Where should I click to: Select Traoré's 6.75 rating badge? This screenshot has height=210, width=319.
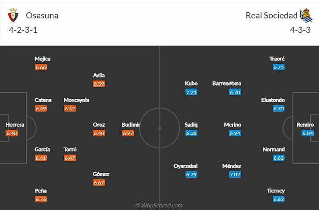(278, 67)
